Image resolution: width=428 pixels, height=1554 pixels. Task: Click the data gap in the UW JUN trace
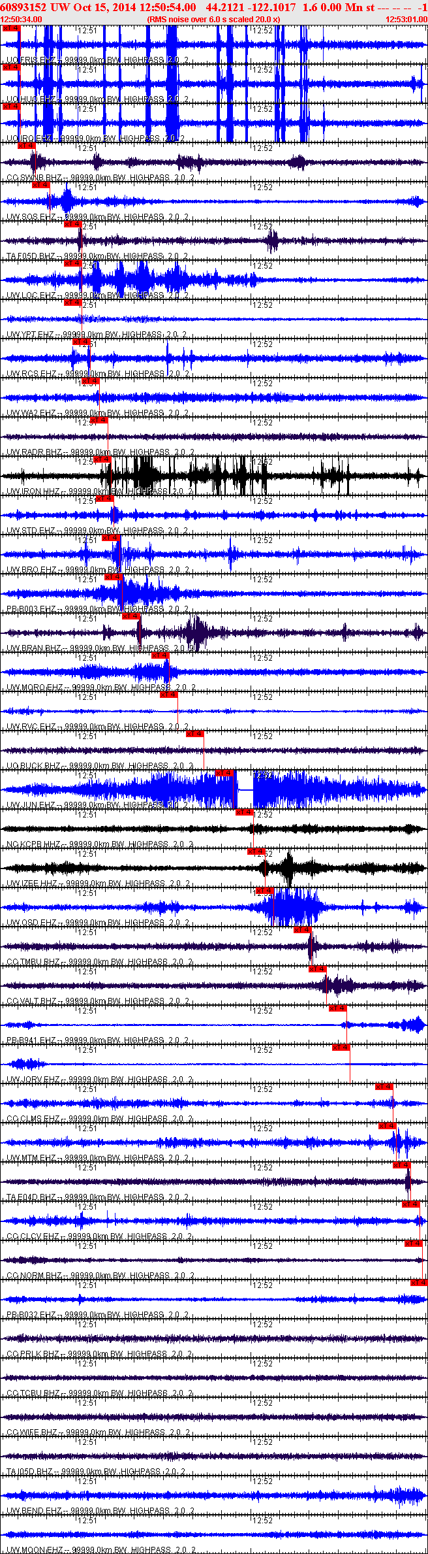[x=245, y=789]
